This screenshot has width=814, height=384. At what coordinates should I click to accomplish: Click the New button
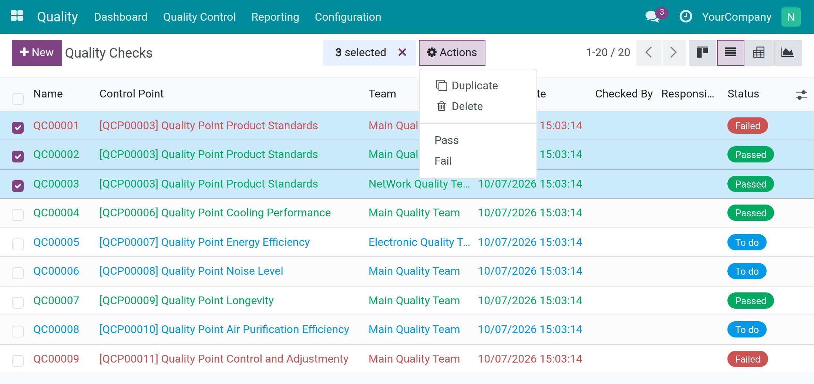tap(37, 52)
